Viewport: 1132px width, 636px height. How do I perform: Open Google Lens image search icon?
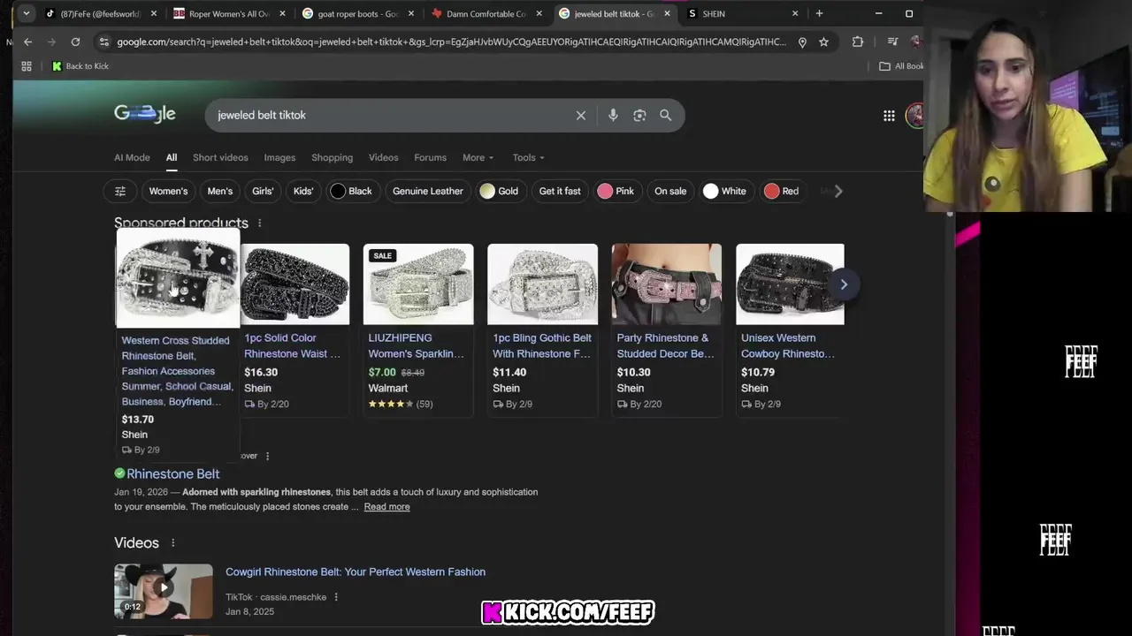coord(639,115)
